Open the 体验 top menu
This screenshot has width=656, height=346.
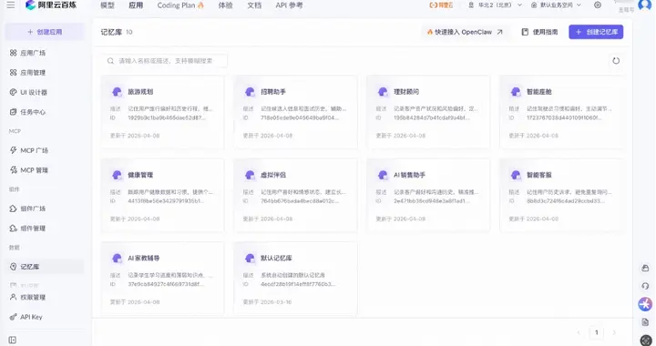pyautogui.click(x=226, y=5)
